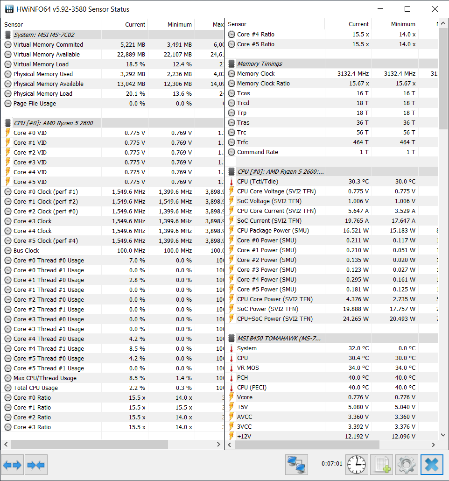The height and width of the screenshot is (481, 449).
Task: Click left pane scroll left arrow
Action: pyautogui.click(x=6, y=444)
